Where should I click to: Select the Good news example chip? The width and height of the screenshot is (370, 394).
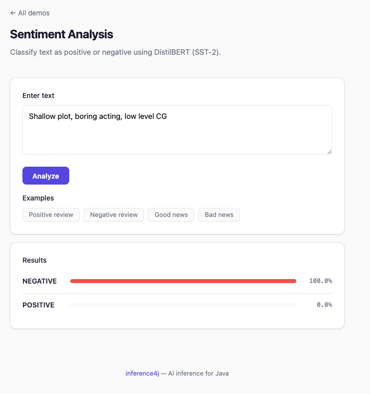pos(171,215)
